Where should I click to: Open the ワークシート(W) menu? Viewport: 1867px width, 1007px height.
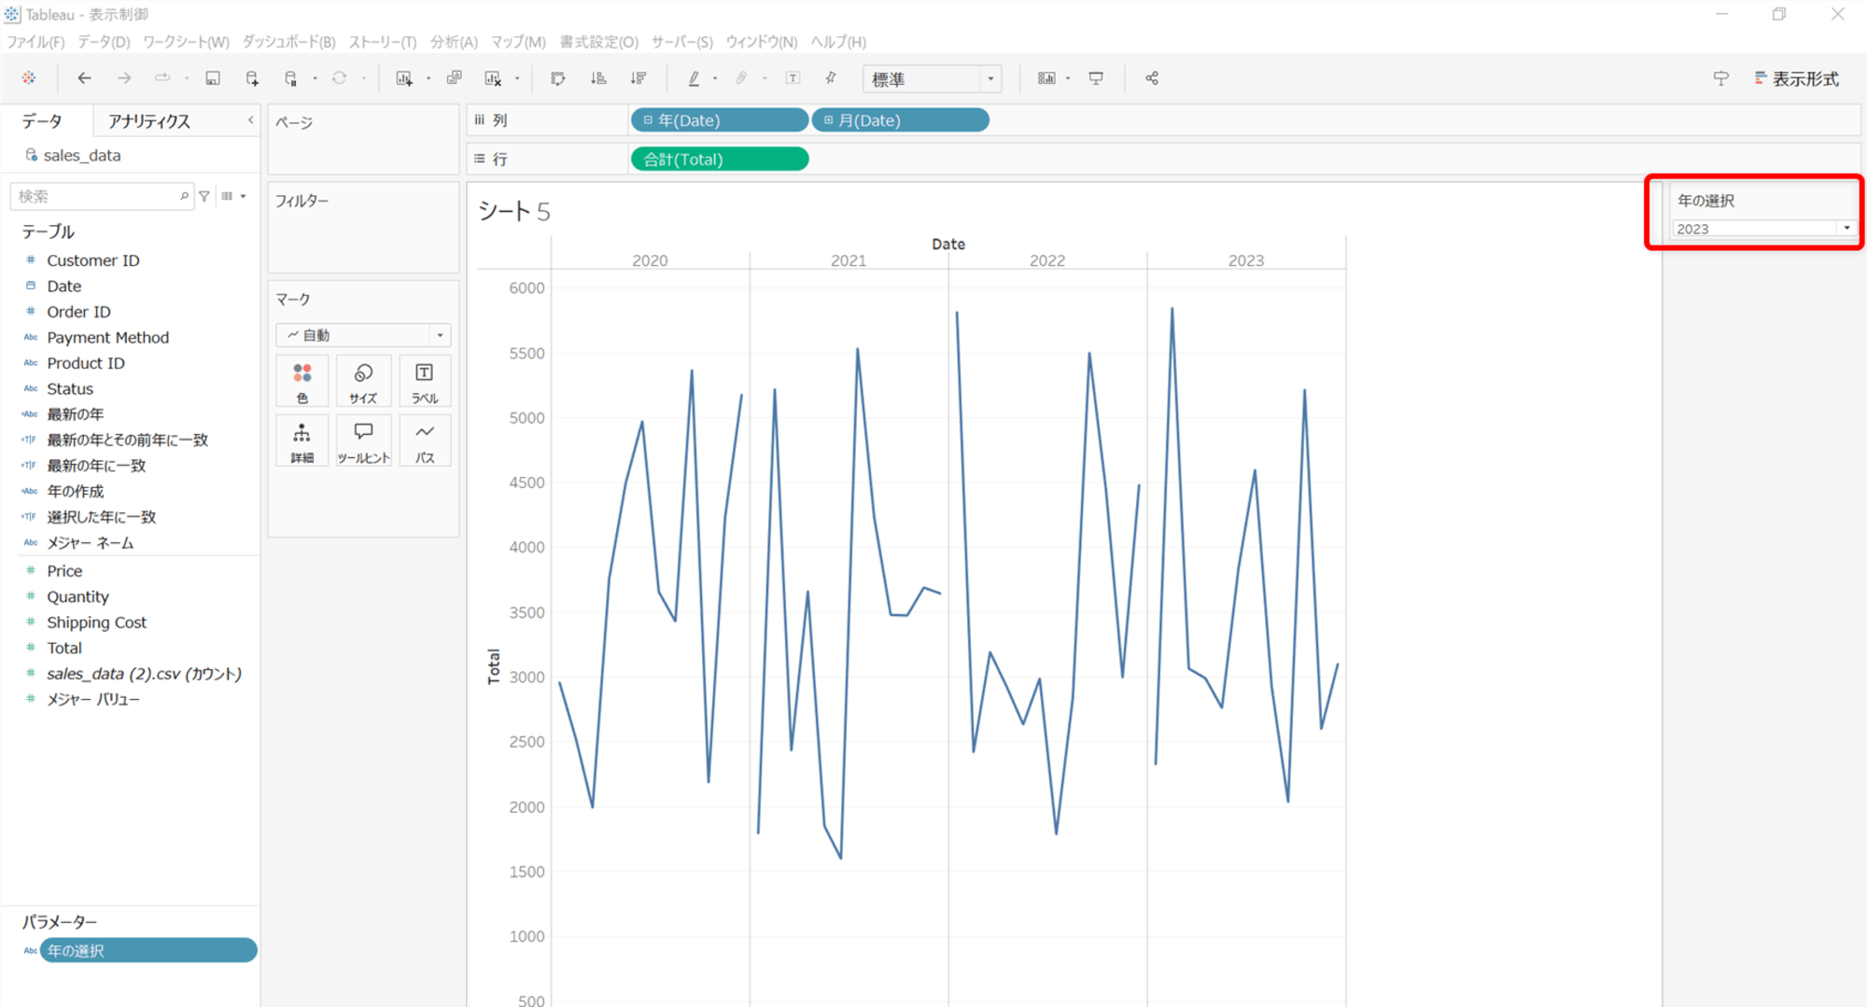pyautogui.click(x=186, y=42)
